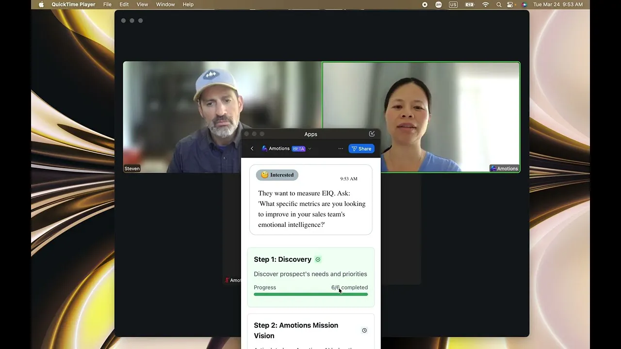Open the View menu
Screen dimensions: 621x349
point(142,4)
